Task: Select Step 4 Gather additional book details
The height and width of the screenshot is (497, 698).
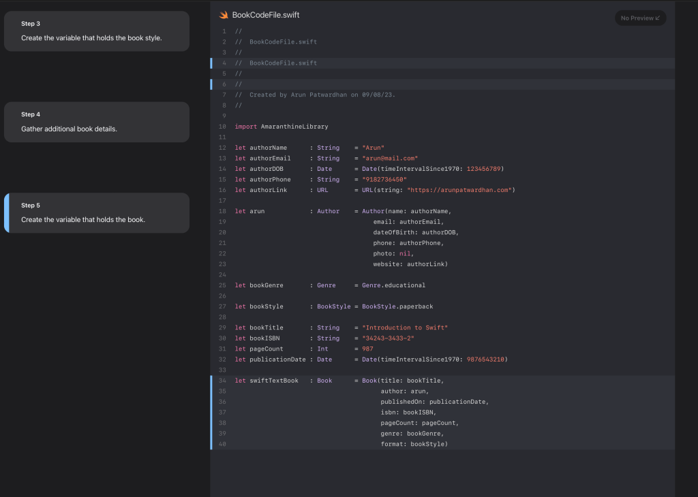Action: point(97,122)
